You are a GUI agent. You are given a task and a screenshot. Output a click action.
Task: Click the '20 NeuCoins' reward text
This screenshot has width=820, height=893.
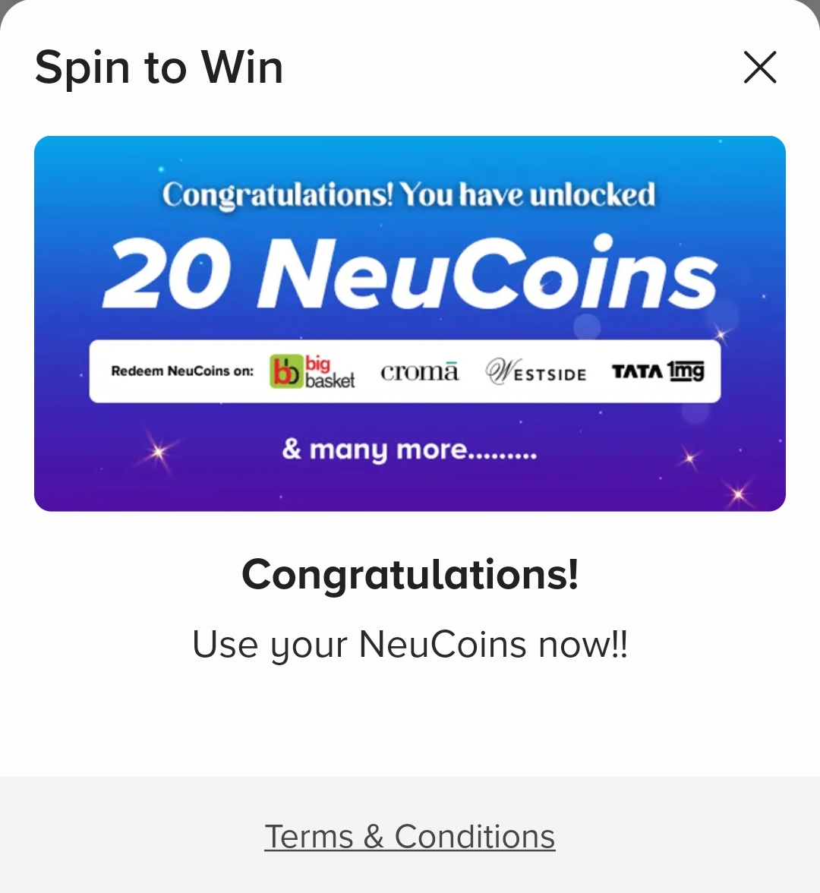click(x=410, y=273)
